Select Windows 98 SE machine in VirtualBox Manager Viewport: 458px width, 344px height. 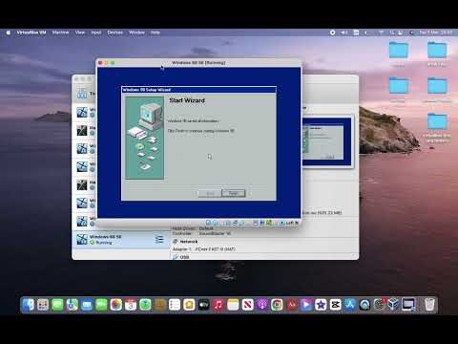click(x=121, y=240)
